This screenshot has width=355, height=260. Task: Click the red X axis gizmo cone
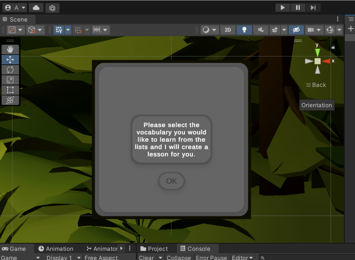pyautogui.click(x=326, y=61)
